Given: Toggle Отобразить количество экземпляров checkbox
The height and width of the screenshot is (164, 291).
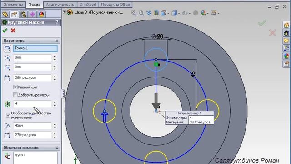Looking at the screenshot, I should tap(8, 115).
